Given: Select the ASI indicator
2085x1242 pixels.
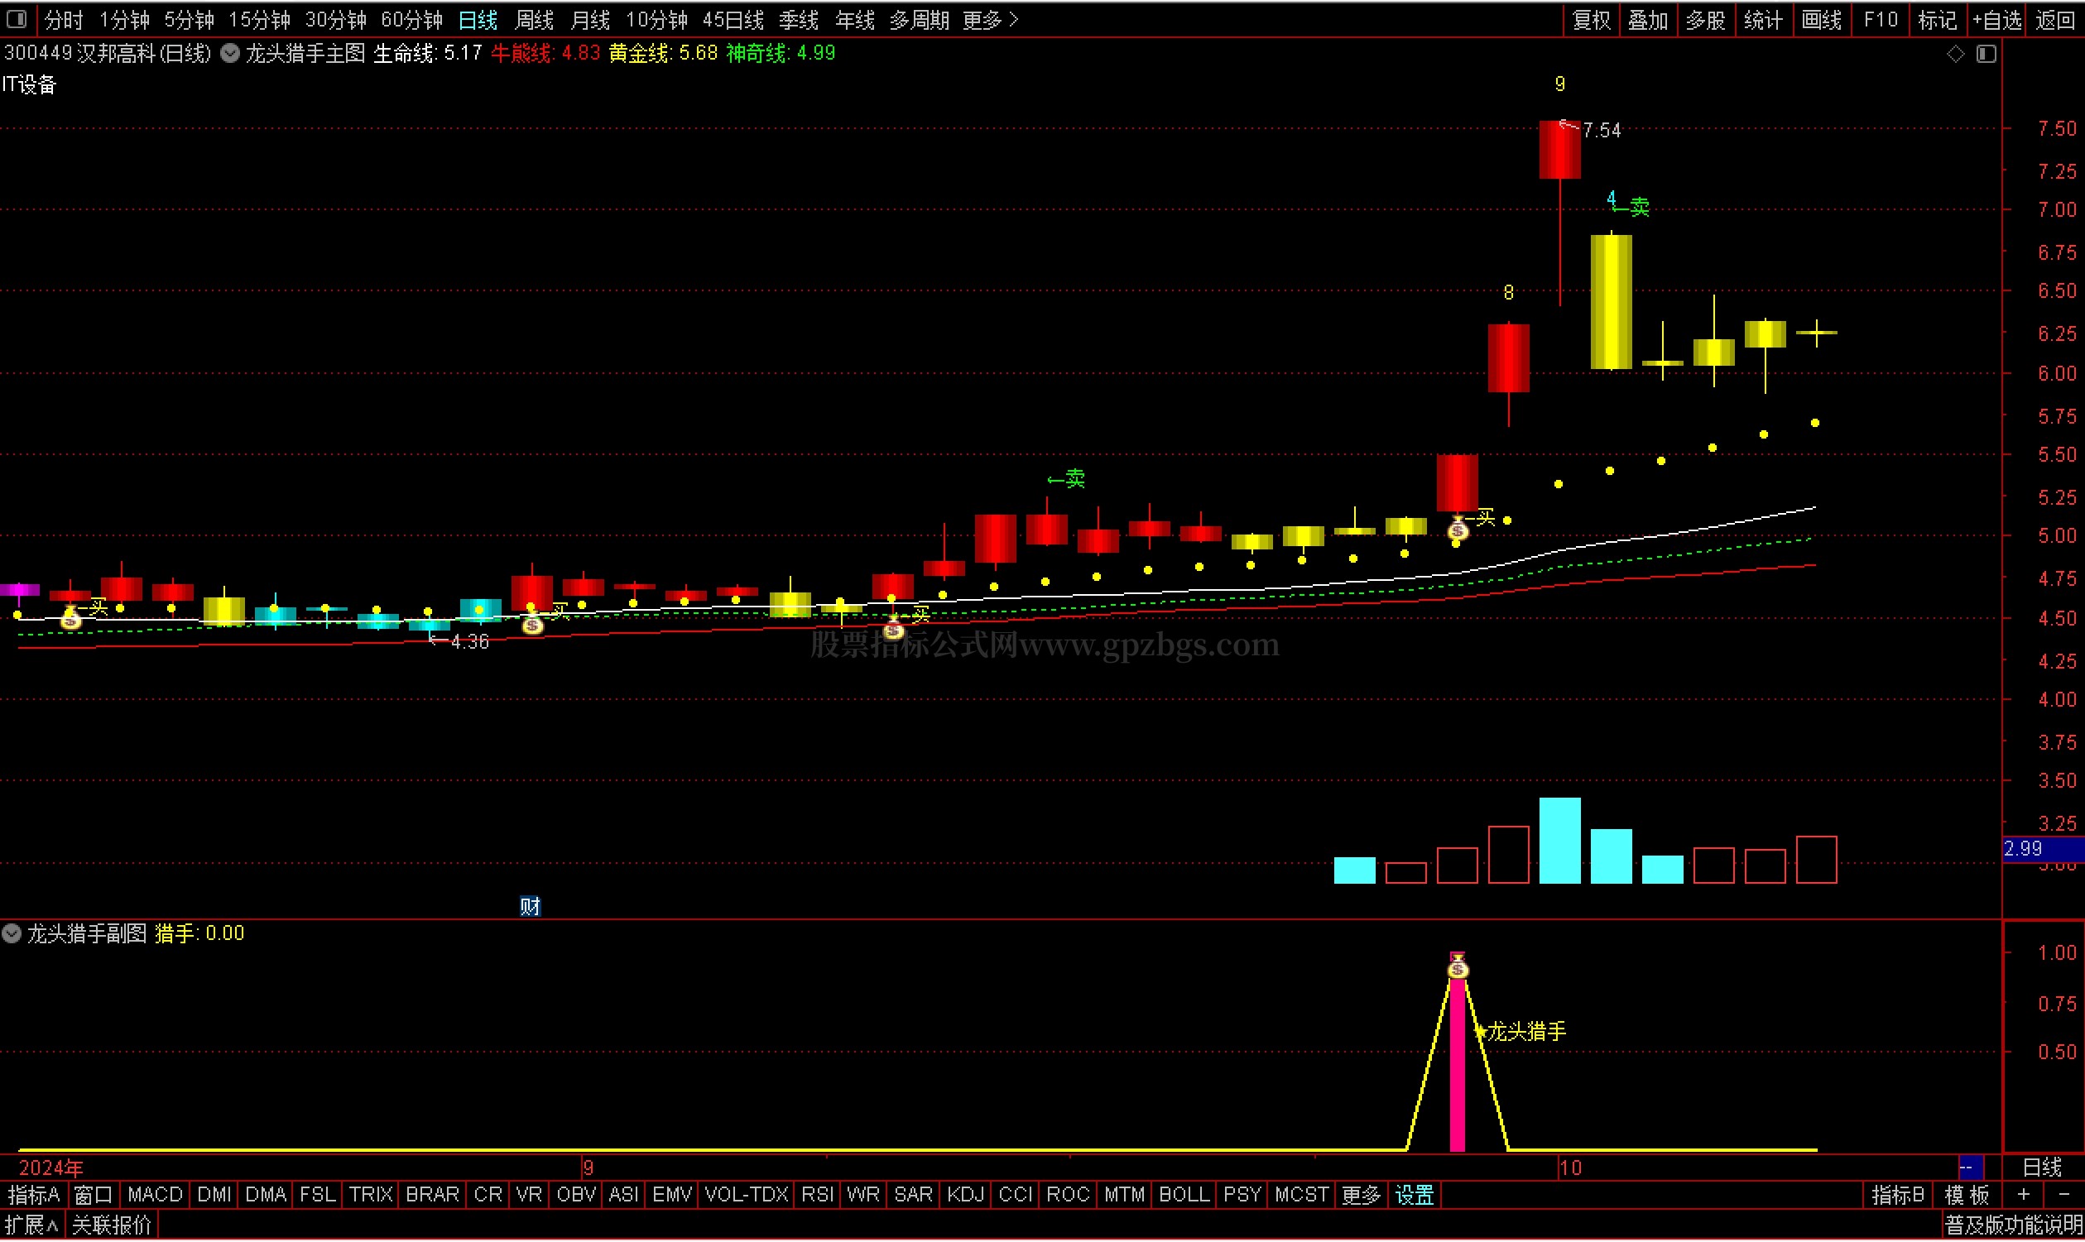Looking at the screenshot, I should (x=623, y=1195).
